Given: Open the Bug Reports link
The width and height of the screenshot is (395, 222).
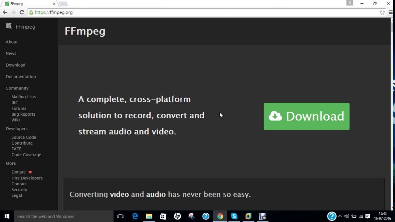Looking at the screenshot, I should click(23, 114).
